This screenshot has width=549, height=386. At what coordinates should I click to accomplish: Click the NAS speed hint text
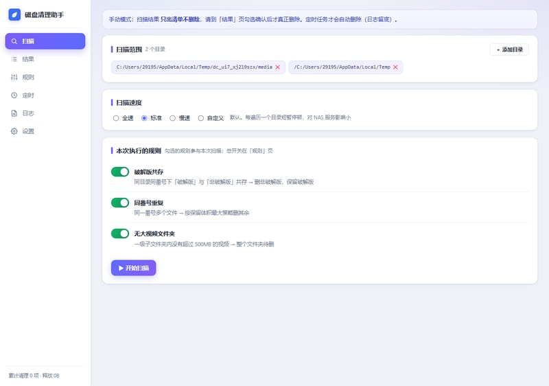[x=290, y=117]
